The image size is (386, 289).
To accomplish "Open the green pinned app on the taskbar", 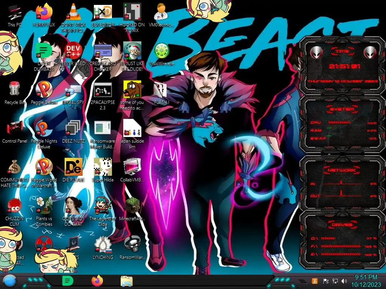I will coord(68,281).
